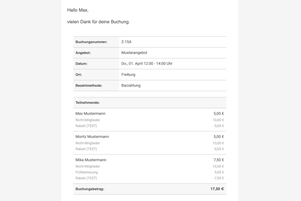This screenshot has width=301, height=201.
Task: Click the Teilnehmende header row
Action: tap(150, 103)
